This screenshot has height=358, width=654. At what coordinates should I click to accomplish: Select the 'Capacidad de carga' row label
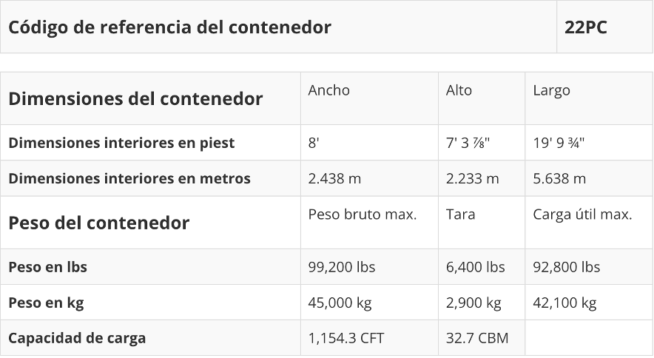click(x=77, y=338)
